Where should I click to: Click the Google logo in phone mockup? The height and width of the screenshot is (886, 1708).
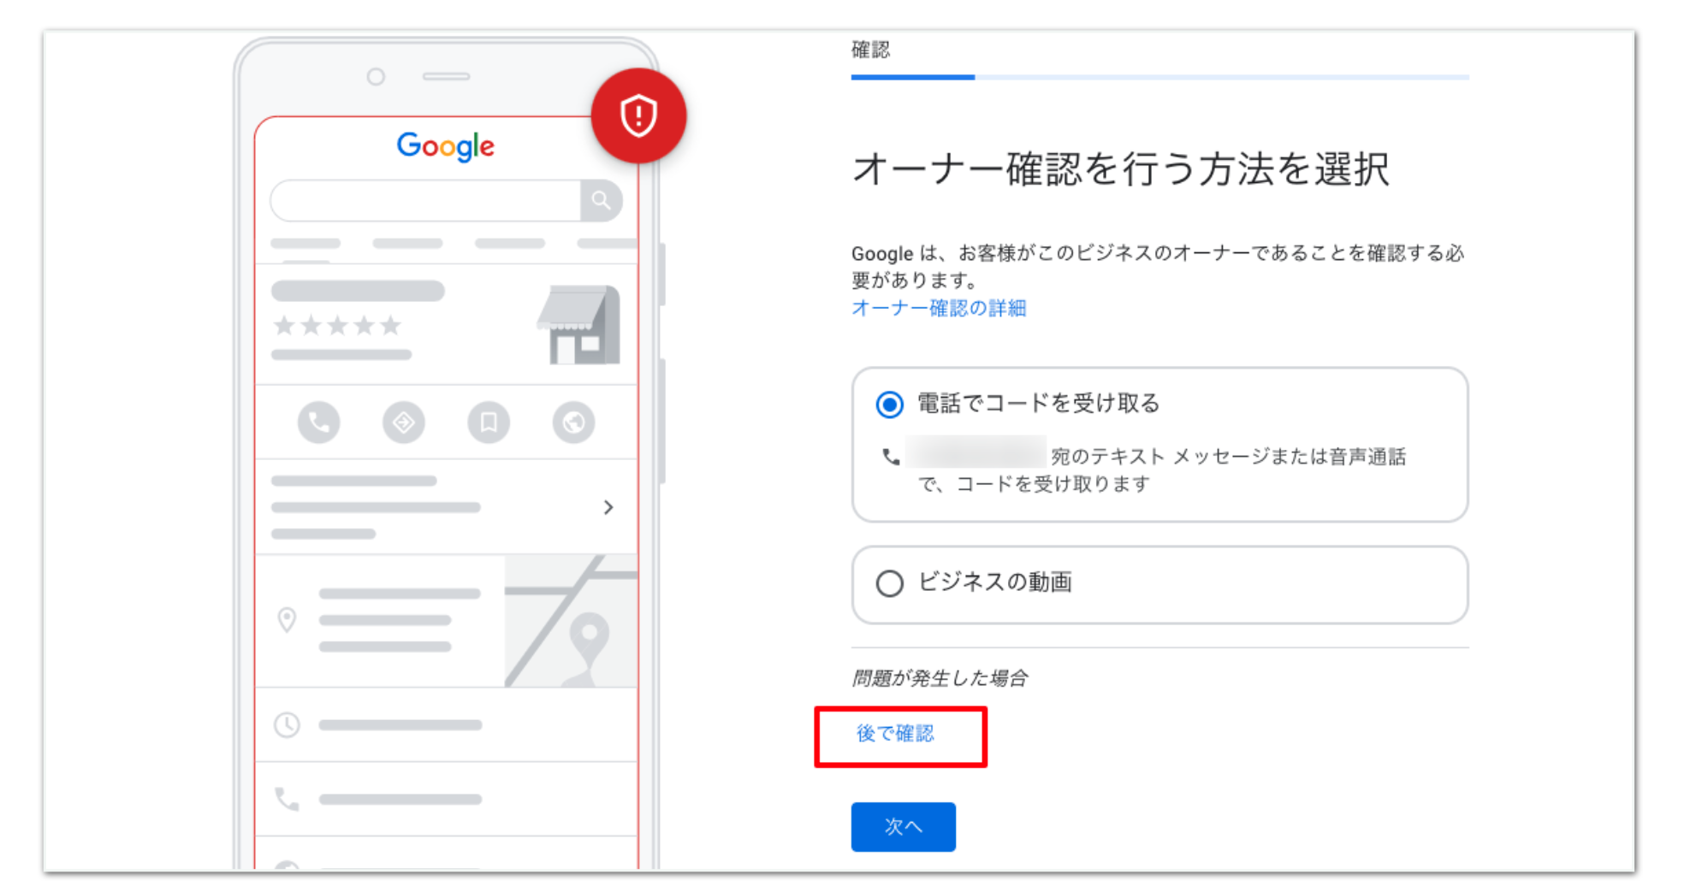tap(446, 146)
